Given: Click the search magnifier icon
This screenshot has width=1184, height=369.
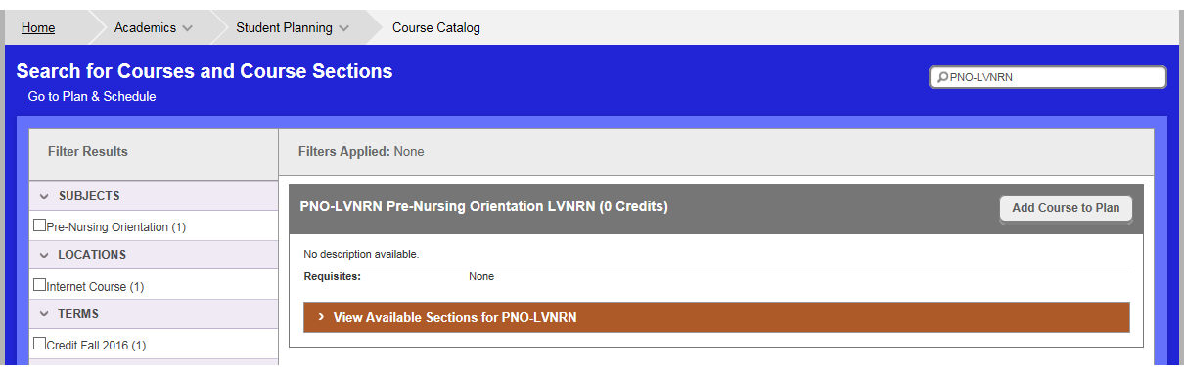Looking at the screenshot, I should tap(941, 77).
